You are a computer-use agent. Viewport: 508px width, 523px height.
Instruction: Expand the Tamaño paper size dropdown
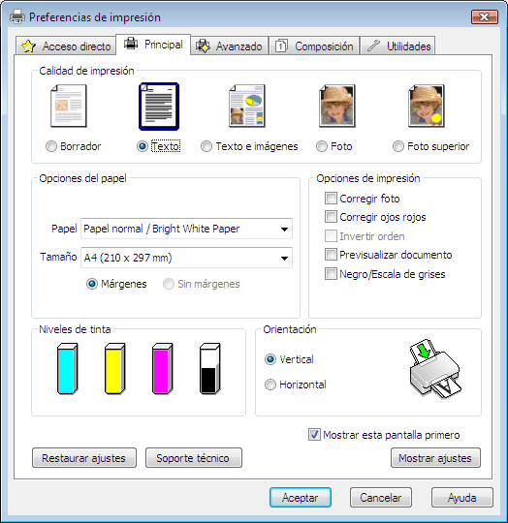point(186,258)
